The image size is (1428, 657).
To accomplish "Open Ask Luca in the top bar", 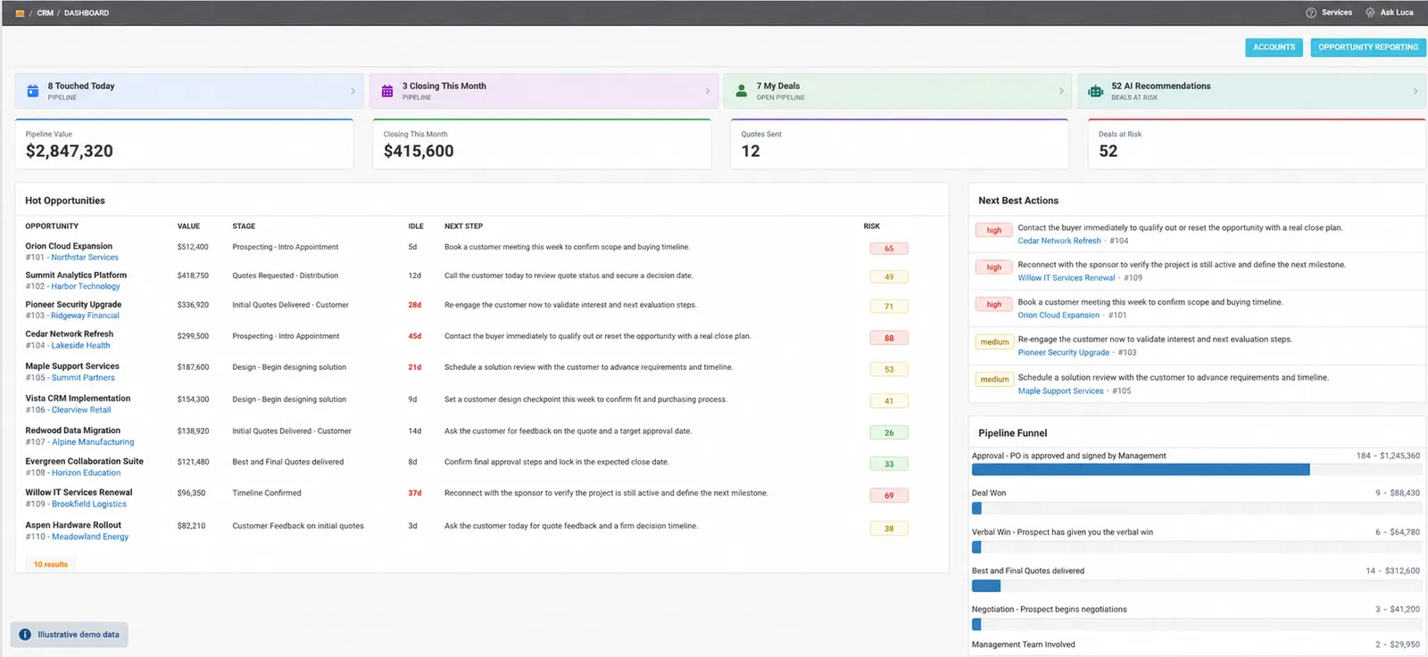I will click(1397, 12).
